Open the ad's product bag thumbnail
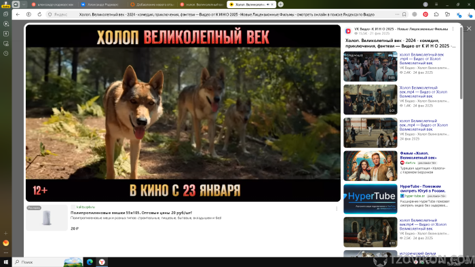The width and height of the screenshot is (475, 267). click(47, 218)
